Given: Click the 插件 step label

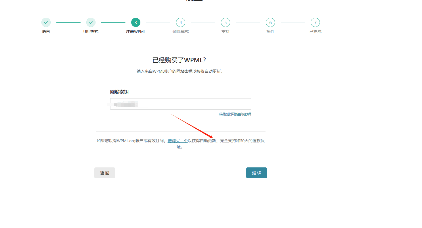Looking at the screenshot, I should click(270, 32).
